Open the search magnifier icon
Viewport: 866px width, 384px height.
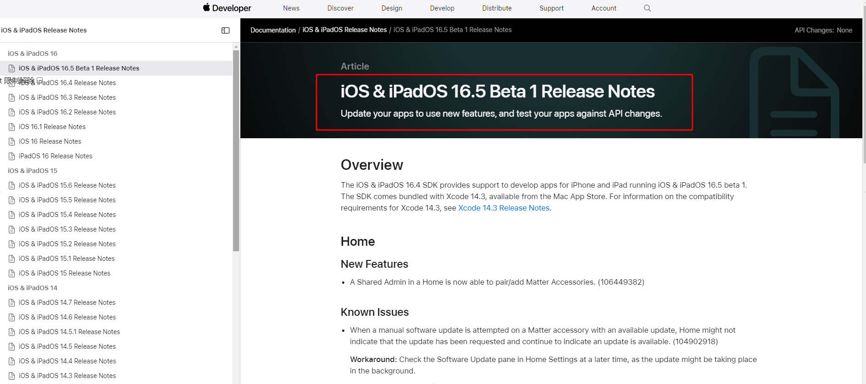(647, 8)
